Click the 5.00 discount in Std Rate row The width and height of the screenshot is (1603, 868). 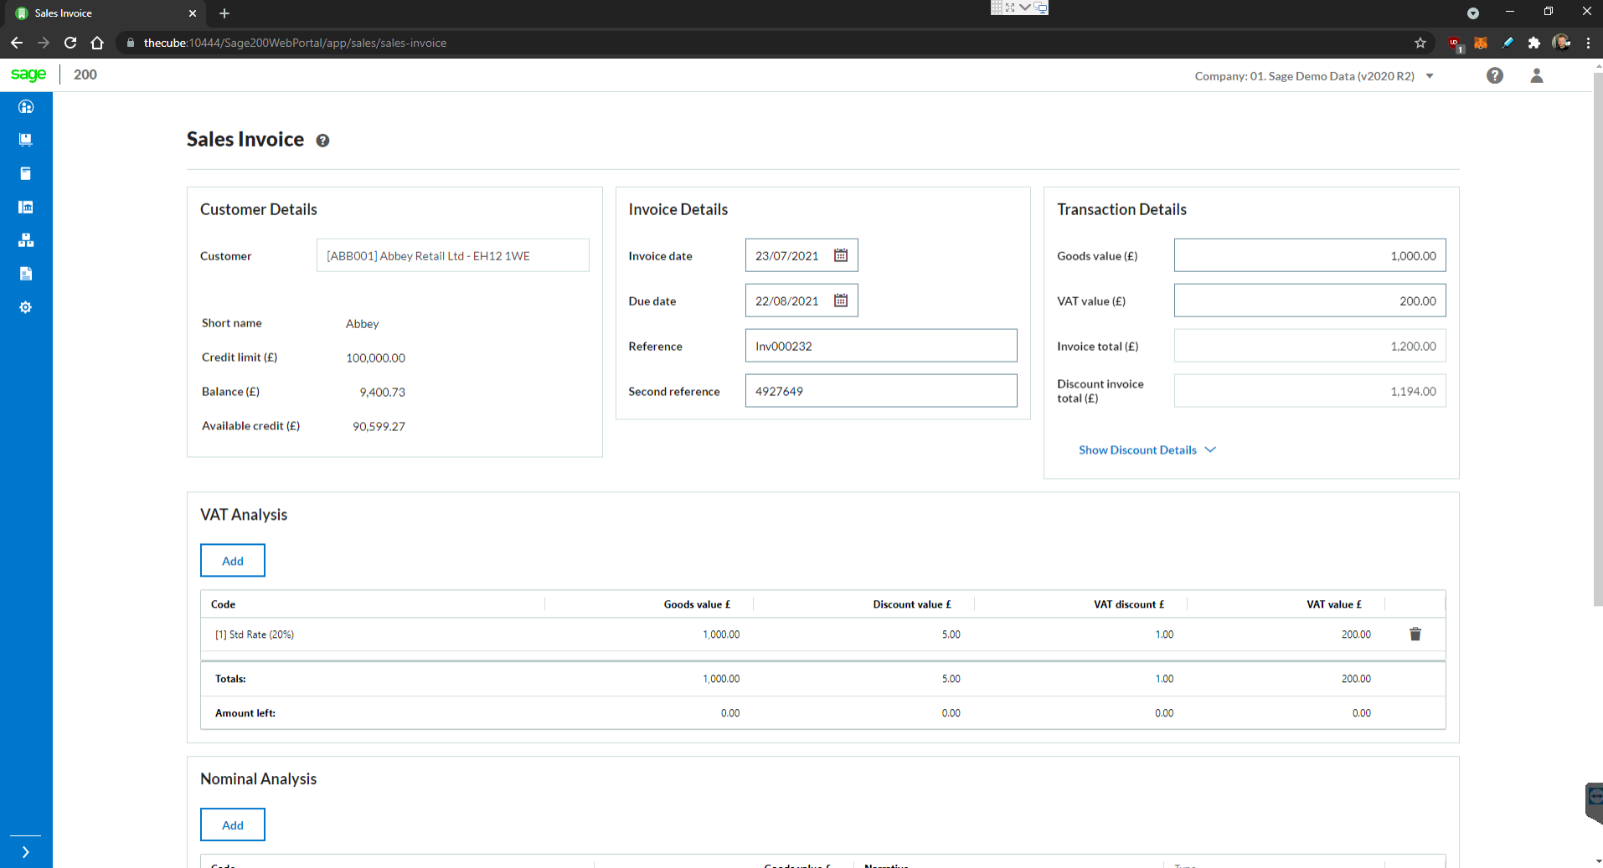(951, 634)
